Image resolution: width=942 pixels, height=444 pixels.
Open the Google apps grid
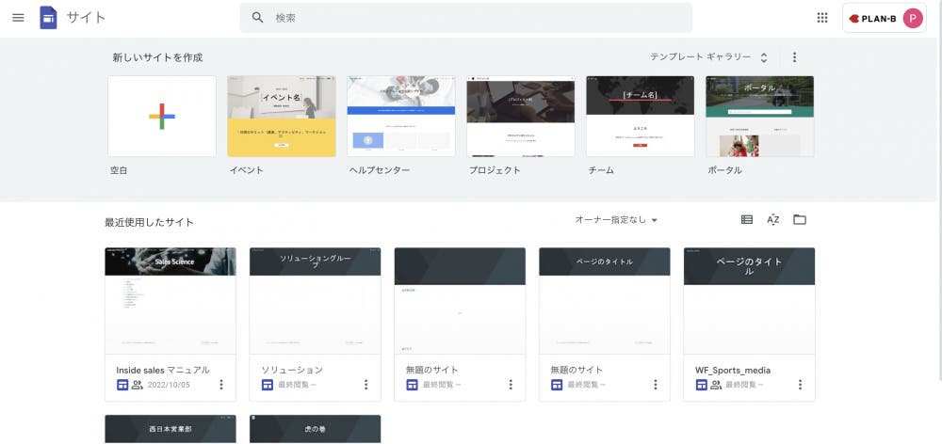pos(822,18)
